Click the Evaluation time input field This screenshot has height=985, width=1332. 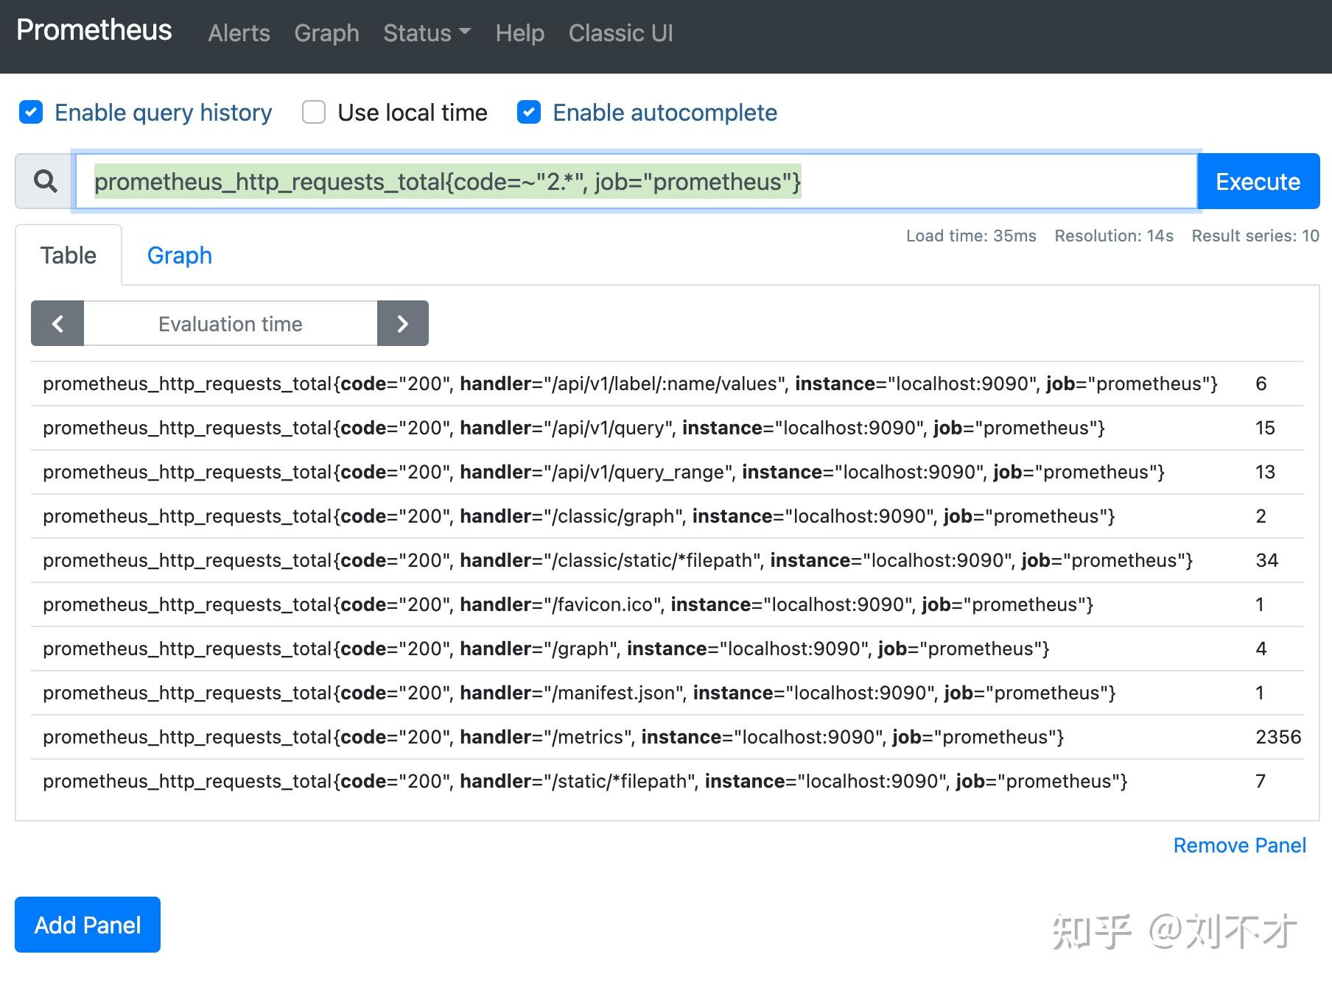[230, 324]
